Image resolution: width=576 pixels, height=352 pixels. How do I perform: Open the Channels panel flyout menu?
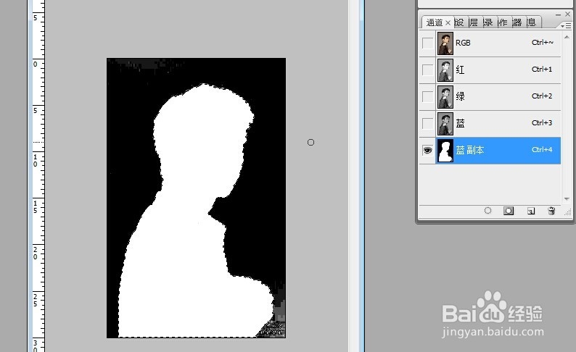tap(566, 25)
